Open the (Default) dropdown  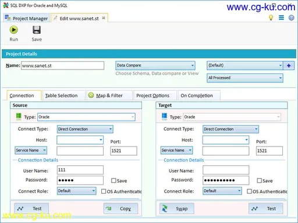(x=245, y=65)
